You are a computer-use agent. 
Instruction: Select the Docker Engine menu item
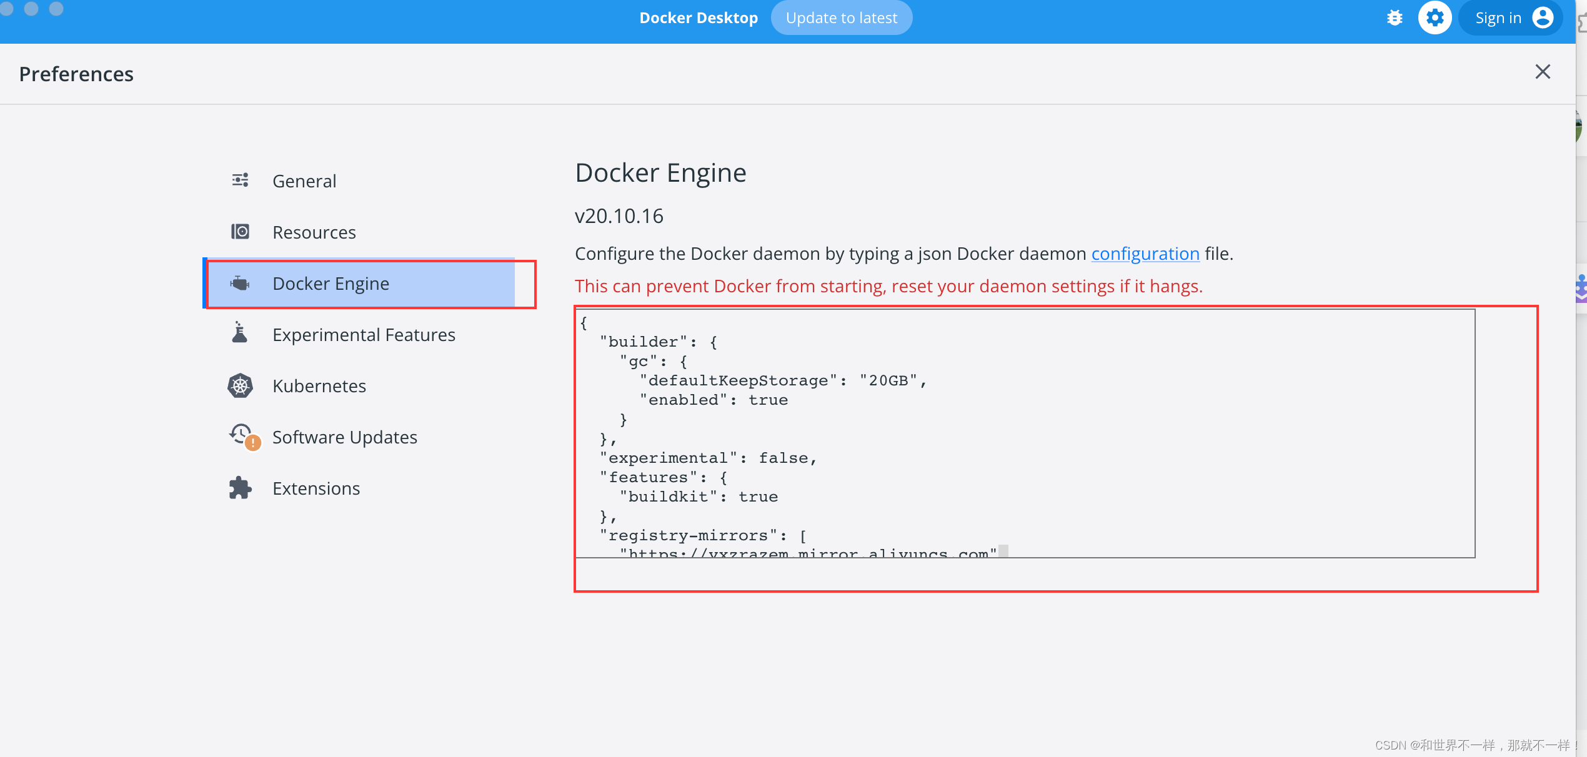click(x=331, y=282)
